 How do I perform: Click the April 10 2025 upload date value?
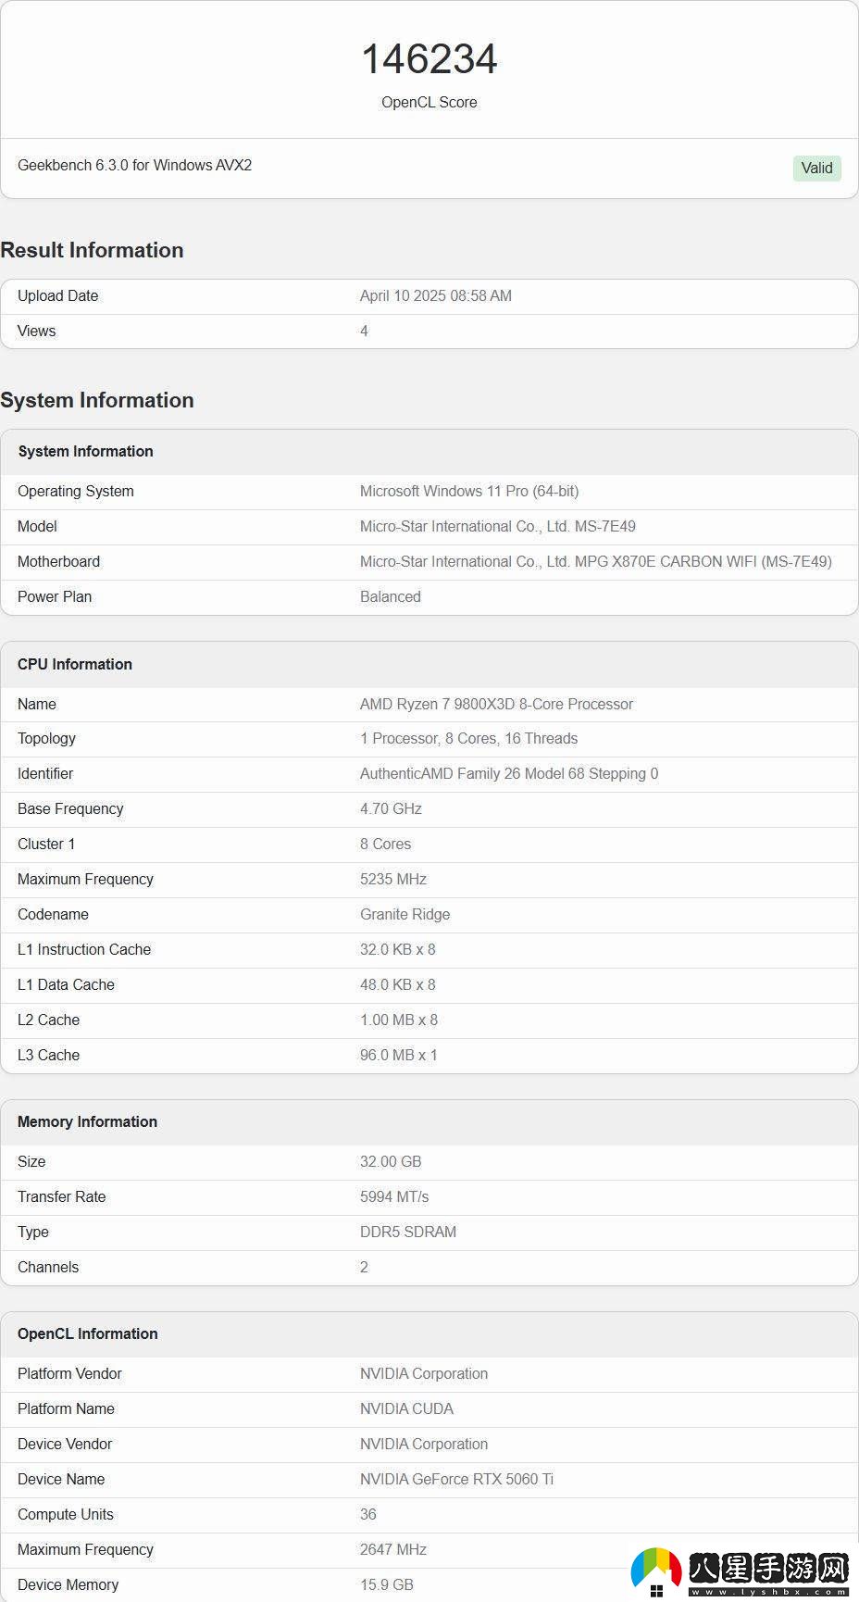[435, 295]
